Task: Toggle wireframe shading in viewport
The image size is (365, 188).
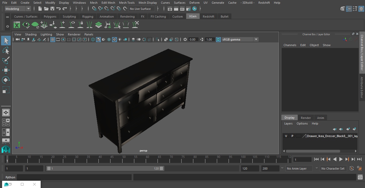Action: (93, 39)
